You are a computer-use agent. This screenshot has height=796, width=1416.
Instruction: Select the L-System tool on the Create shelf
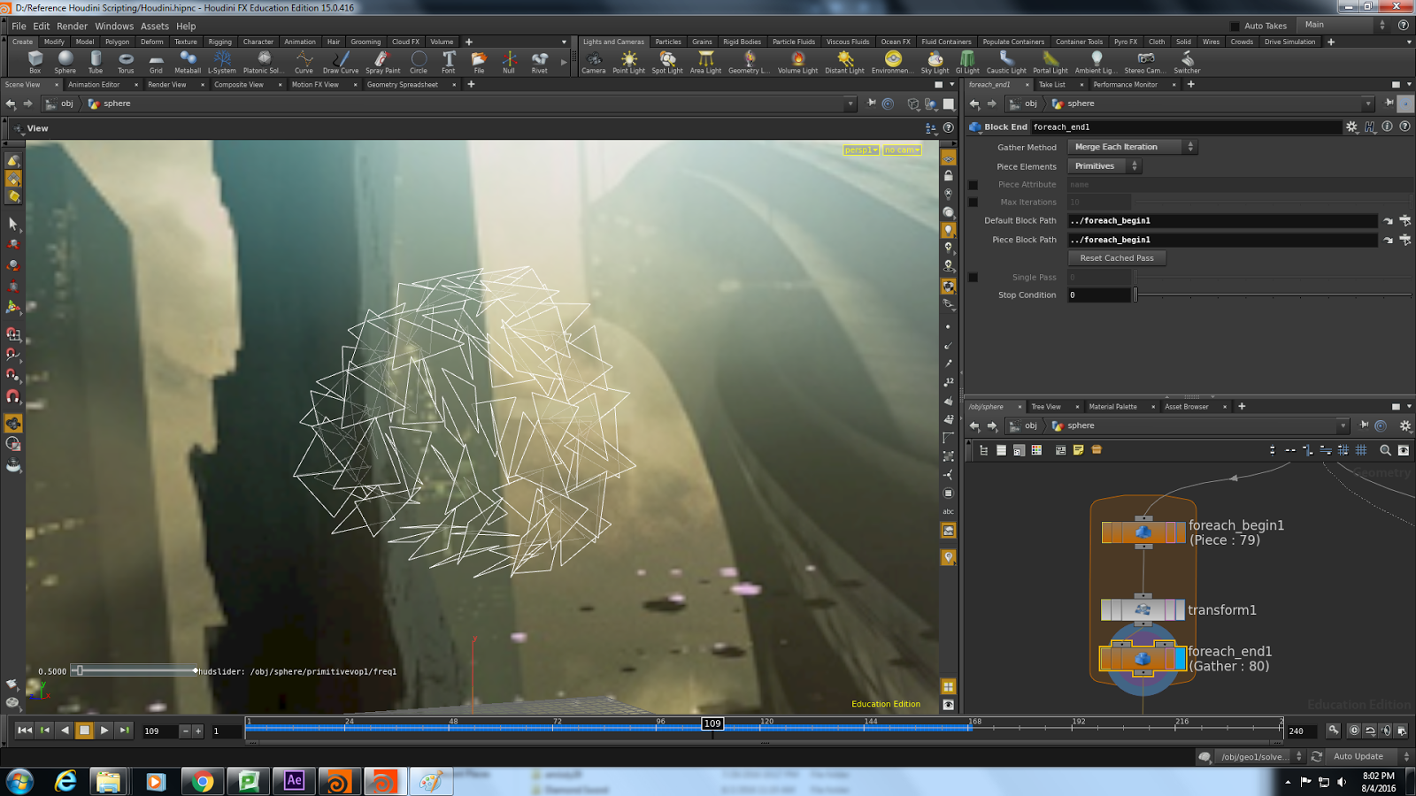221,60
